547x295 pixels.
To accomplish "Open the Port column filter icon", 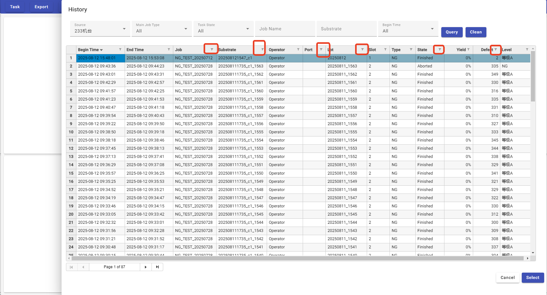I will click(321, 49).
